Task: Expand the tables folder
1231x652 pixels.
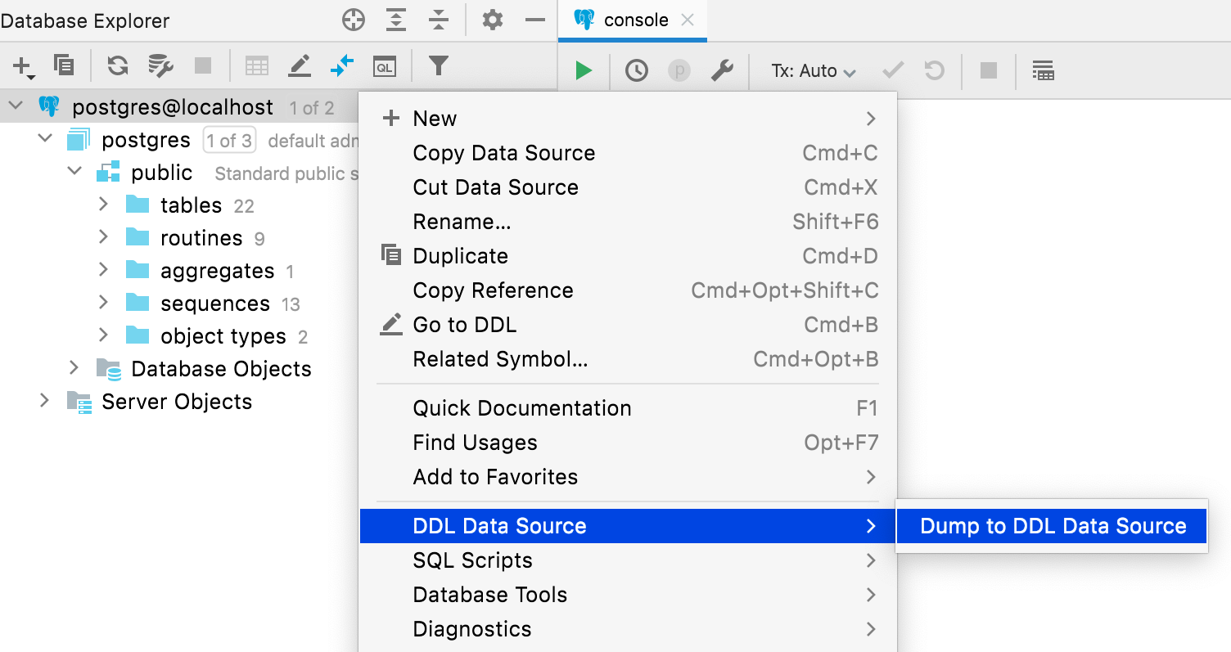Action: pyautogui.click(x=103, y=205)
